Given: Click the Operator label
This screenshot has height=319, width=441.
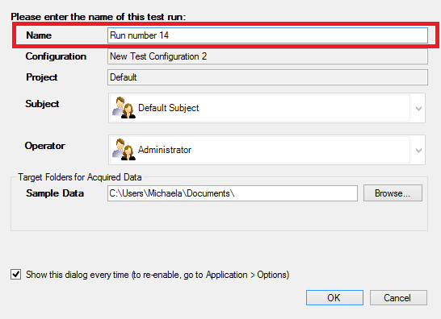Looking at the screenshot, I should point(44,146).
